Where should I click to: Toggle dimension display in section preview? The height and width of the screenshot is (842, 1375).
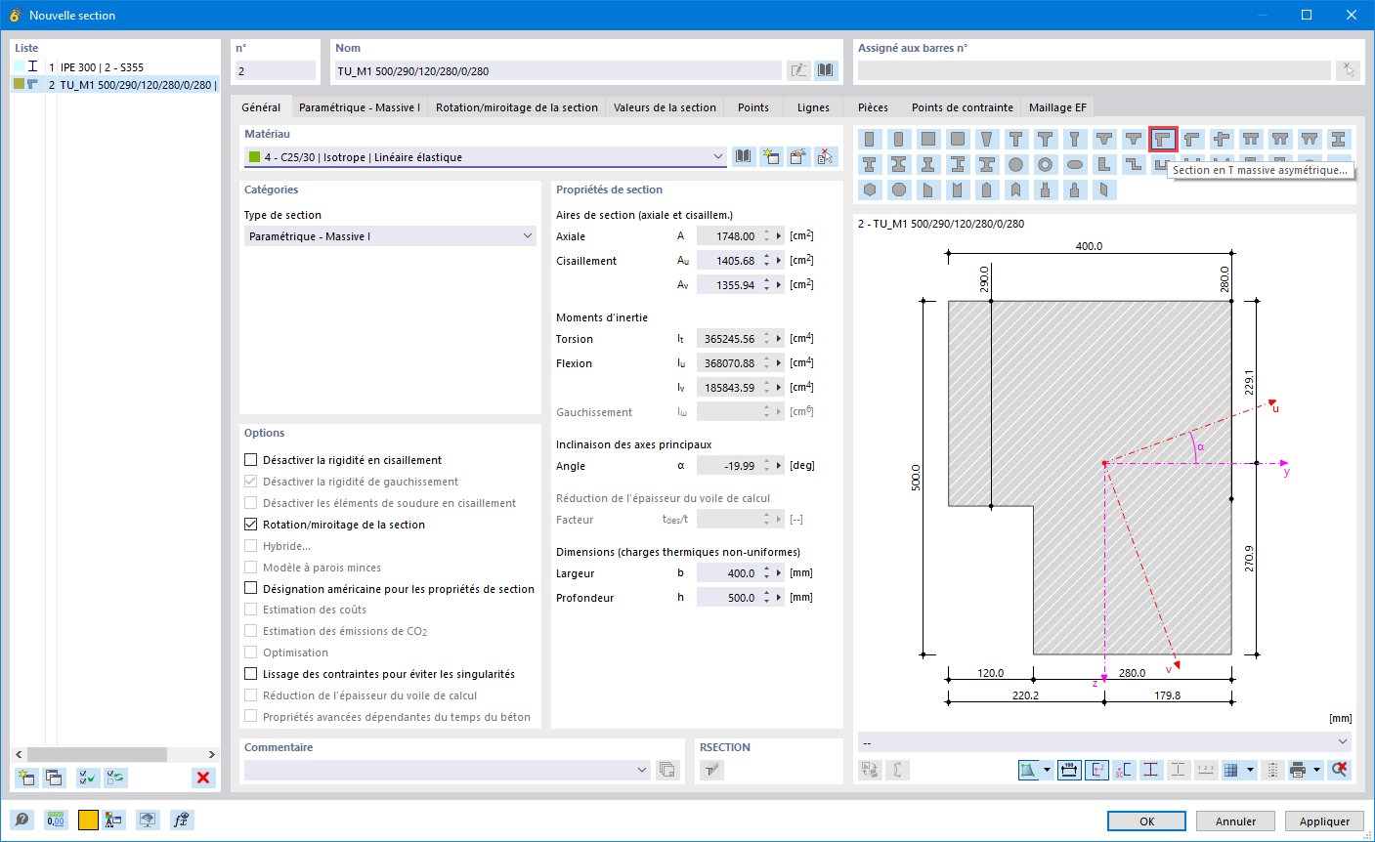(1069, 770)
